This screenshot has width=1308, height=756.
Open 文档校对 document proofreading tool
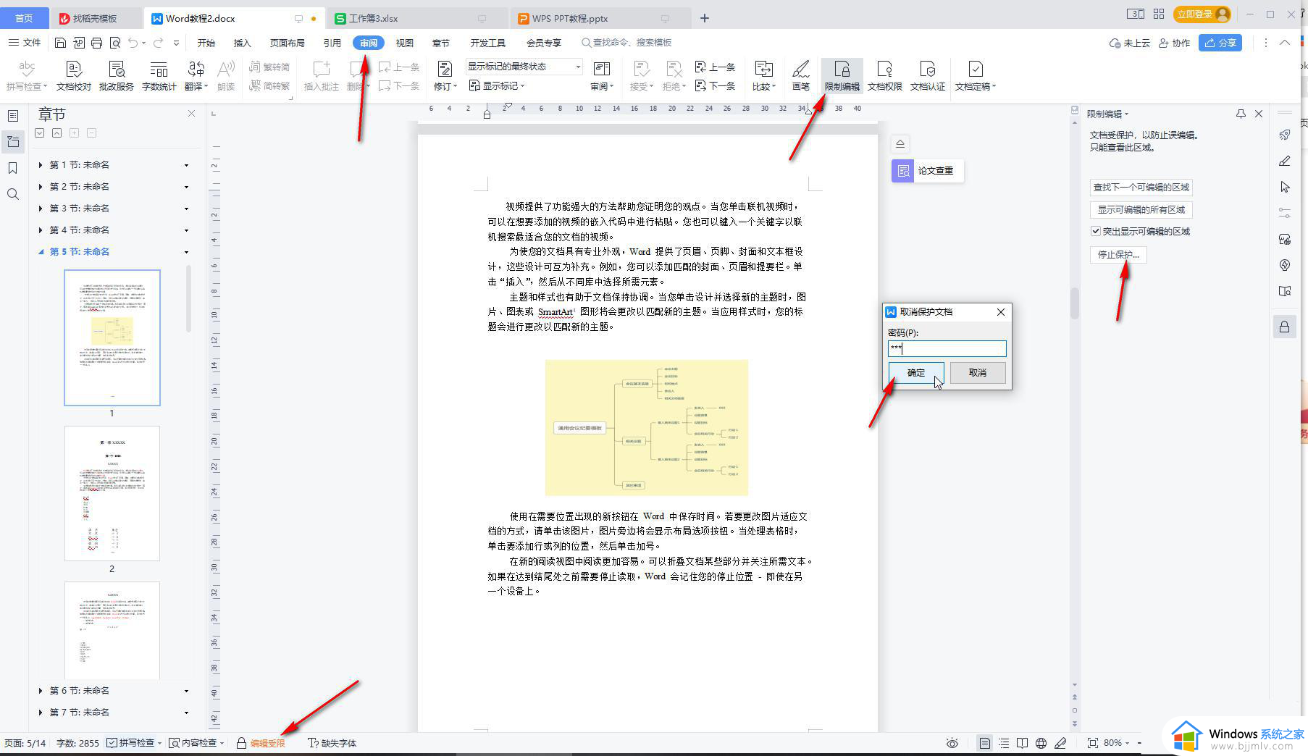pos(74,76)
